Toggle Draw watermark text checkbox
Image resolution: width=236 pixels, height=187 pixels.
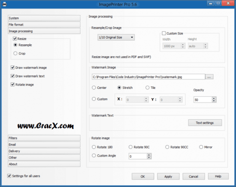(x=13, y=76)
